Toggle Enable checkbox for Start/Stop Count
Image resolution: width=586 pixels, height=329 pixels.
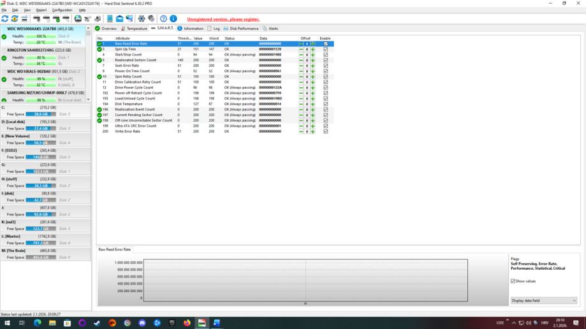pyautogui.click(x=325, y=55)
